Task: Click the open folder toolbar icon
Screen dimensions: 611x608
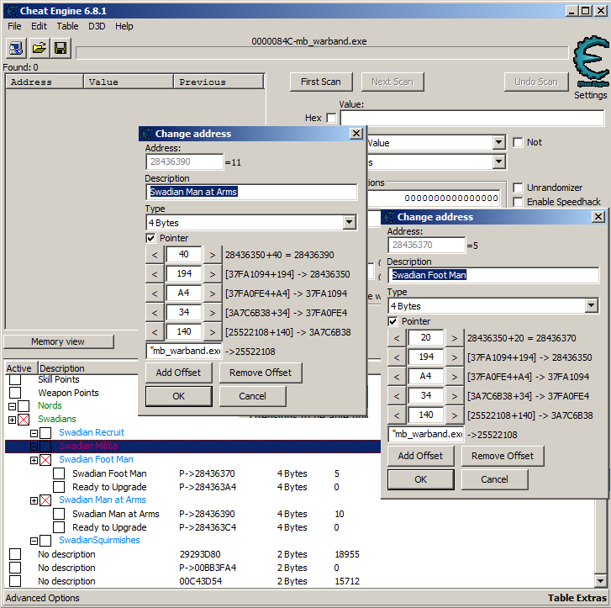Action: pos(39,49)
